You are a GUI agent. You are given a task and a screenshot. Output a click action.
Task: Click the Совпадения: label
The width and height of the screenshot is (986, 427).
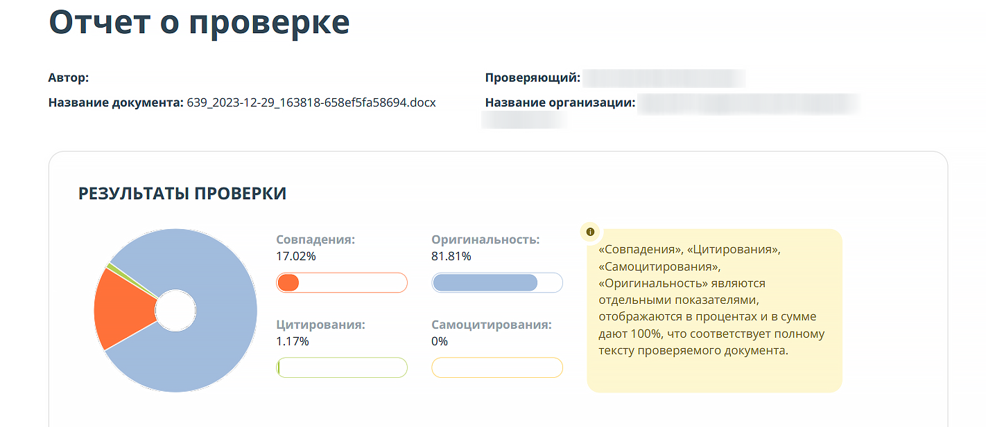tap(315, 239)
